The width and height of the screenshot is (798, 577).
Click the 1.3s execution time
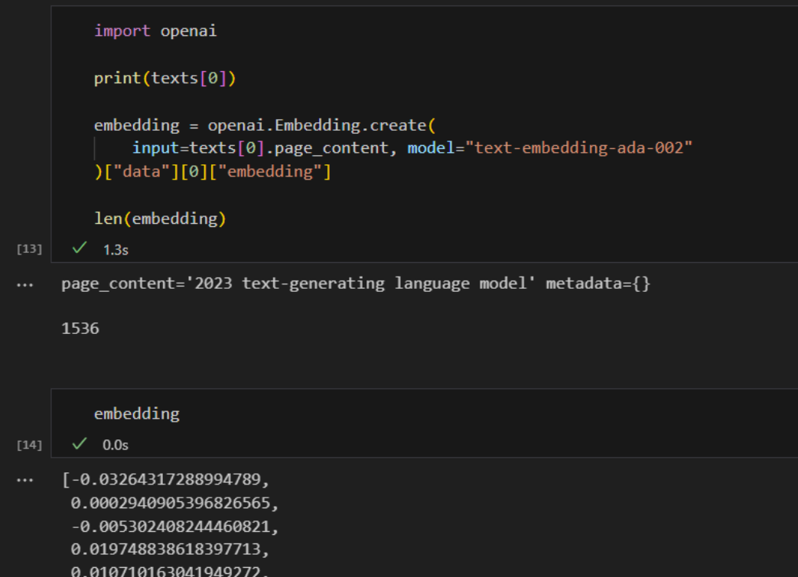(x=116, y=250)
